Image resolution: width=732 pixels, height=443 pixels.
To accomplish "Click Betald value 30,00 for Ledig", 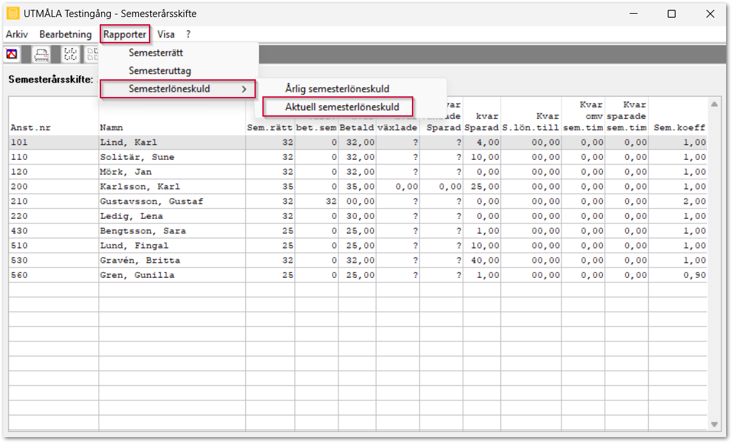I will click(x=360, y=216).
